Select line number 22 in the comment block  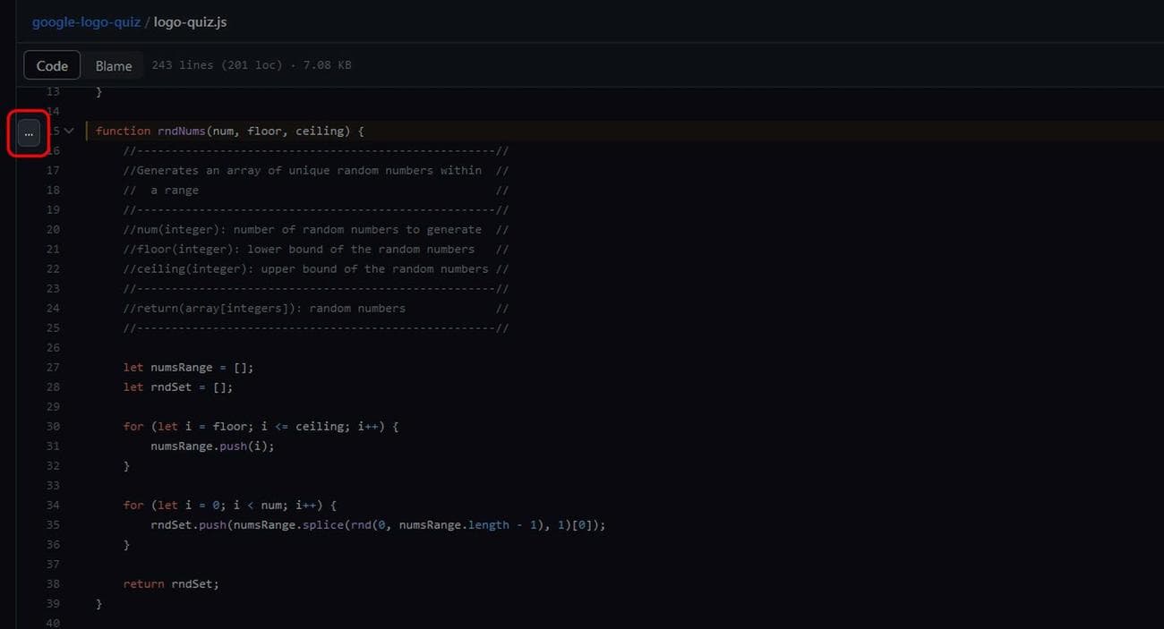[53, 268]
